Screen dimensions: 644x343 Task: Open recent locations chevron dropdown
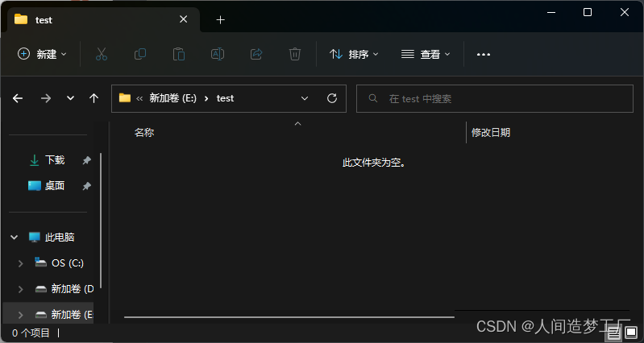point(71,98)
